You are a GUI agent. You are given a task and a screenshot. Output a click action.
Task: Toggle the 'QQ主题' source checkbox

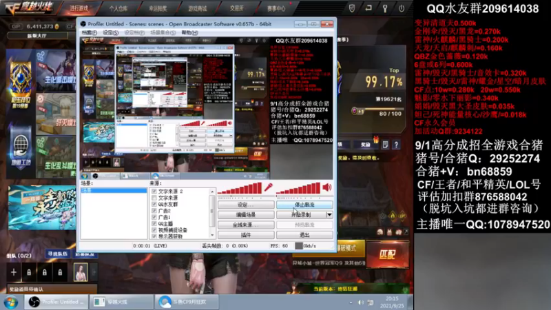click(154, 223)
